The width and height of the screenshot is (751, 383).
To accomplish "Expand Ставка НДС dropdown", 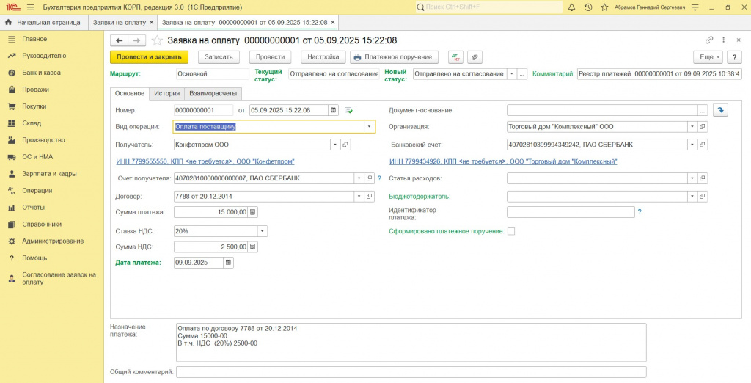I will point(263,232).
